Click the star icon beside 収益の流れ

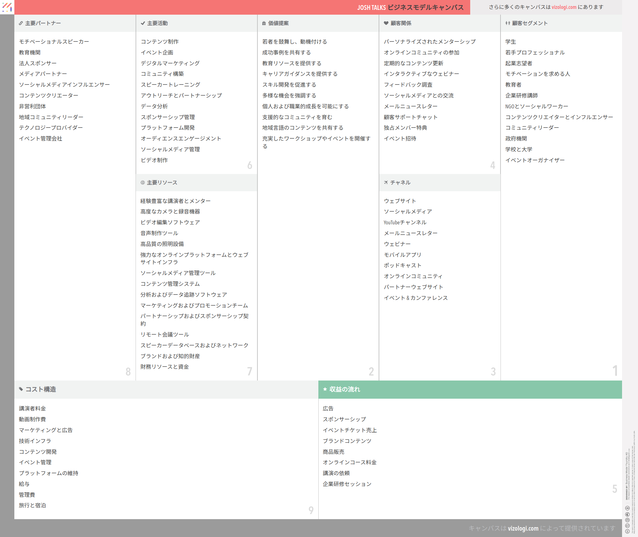(325, 389)
